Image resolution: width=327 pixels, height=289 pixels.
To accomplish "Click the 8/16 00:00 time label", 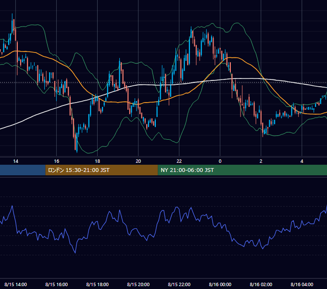I will coord(220,284).
